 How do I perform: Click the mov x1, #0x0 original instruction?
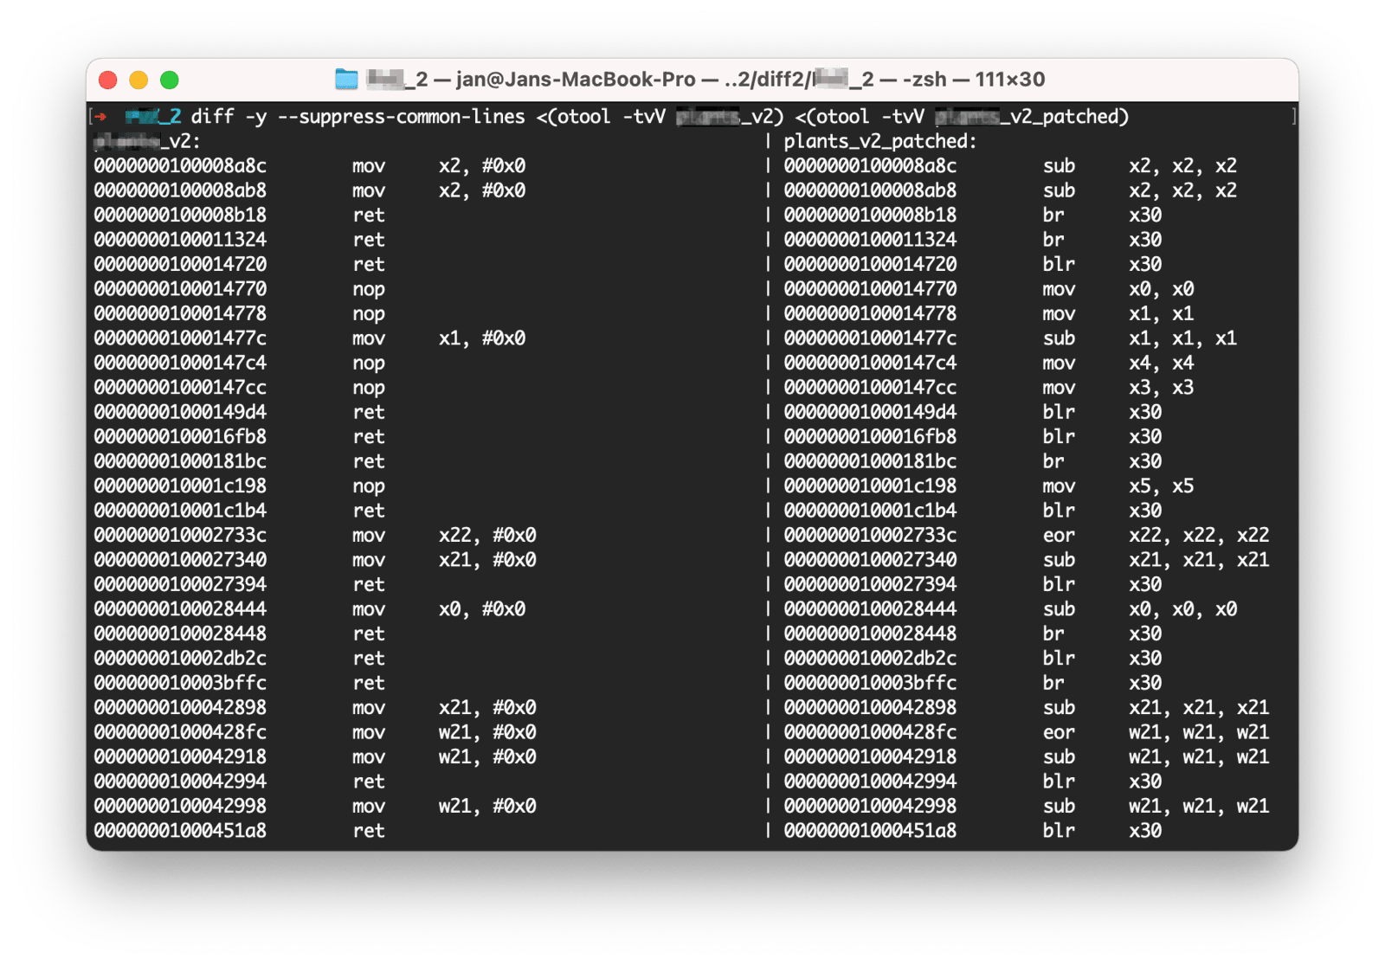pyautogui.click(x=438, y=338)
